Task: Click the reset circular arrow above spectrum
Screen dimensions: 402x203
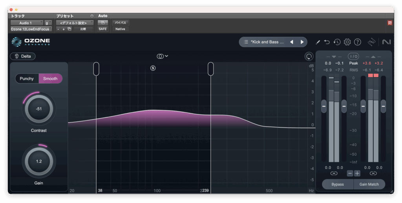Action: click(309, 56)
